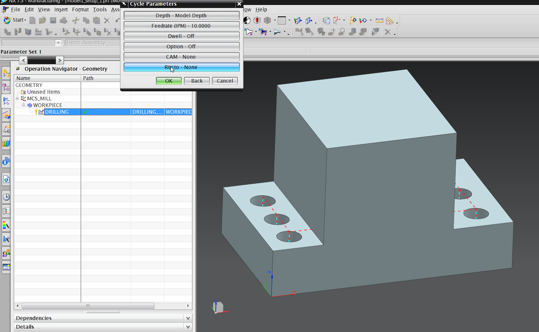Select Unused Items in navigator tree
The width and height of the screenshot is (539, 332).
(43, 92)
